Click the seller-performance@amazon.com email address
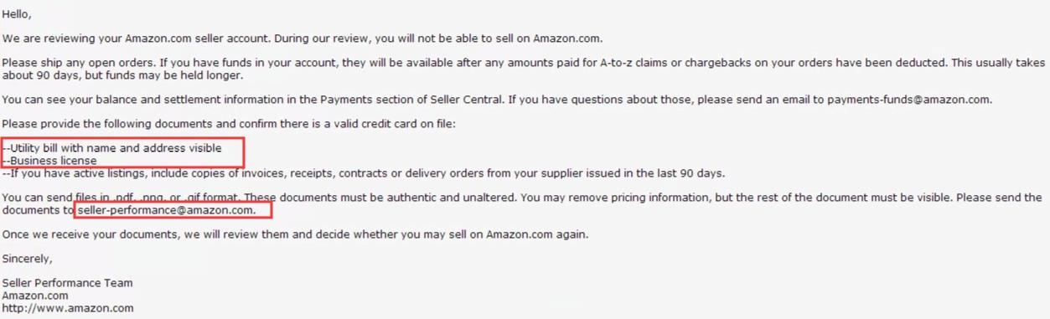The height and width of the screenshot is (319, 1050). click(x=166, y=210)
